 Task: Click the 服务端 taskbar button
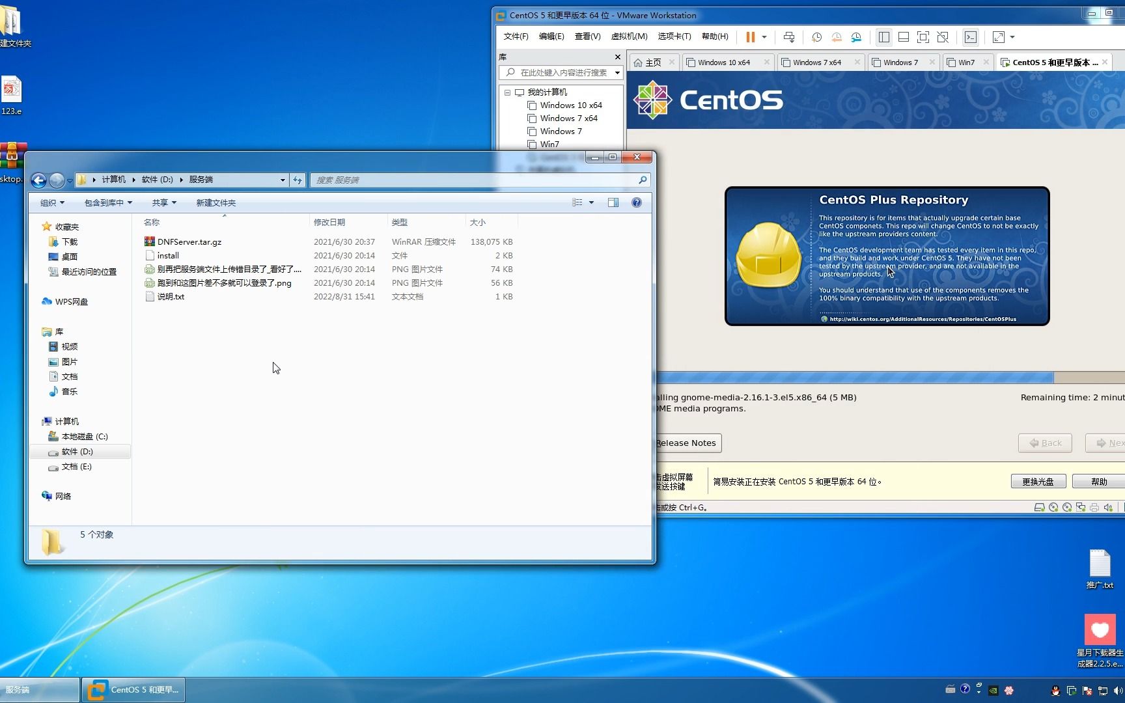point(39,690)
